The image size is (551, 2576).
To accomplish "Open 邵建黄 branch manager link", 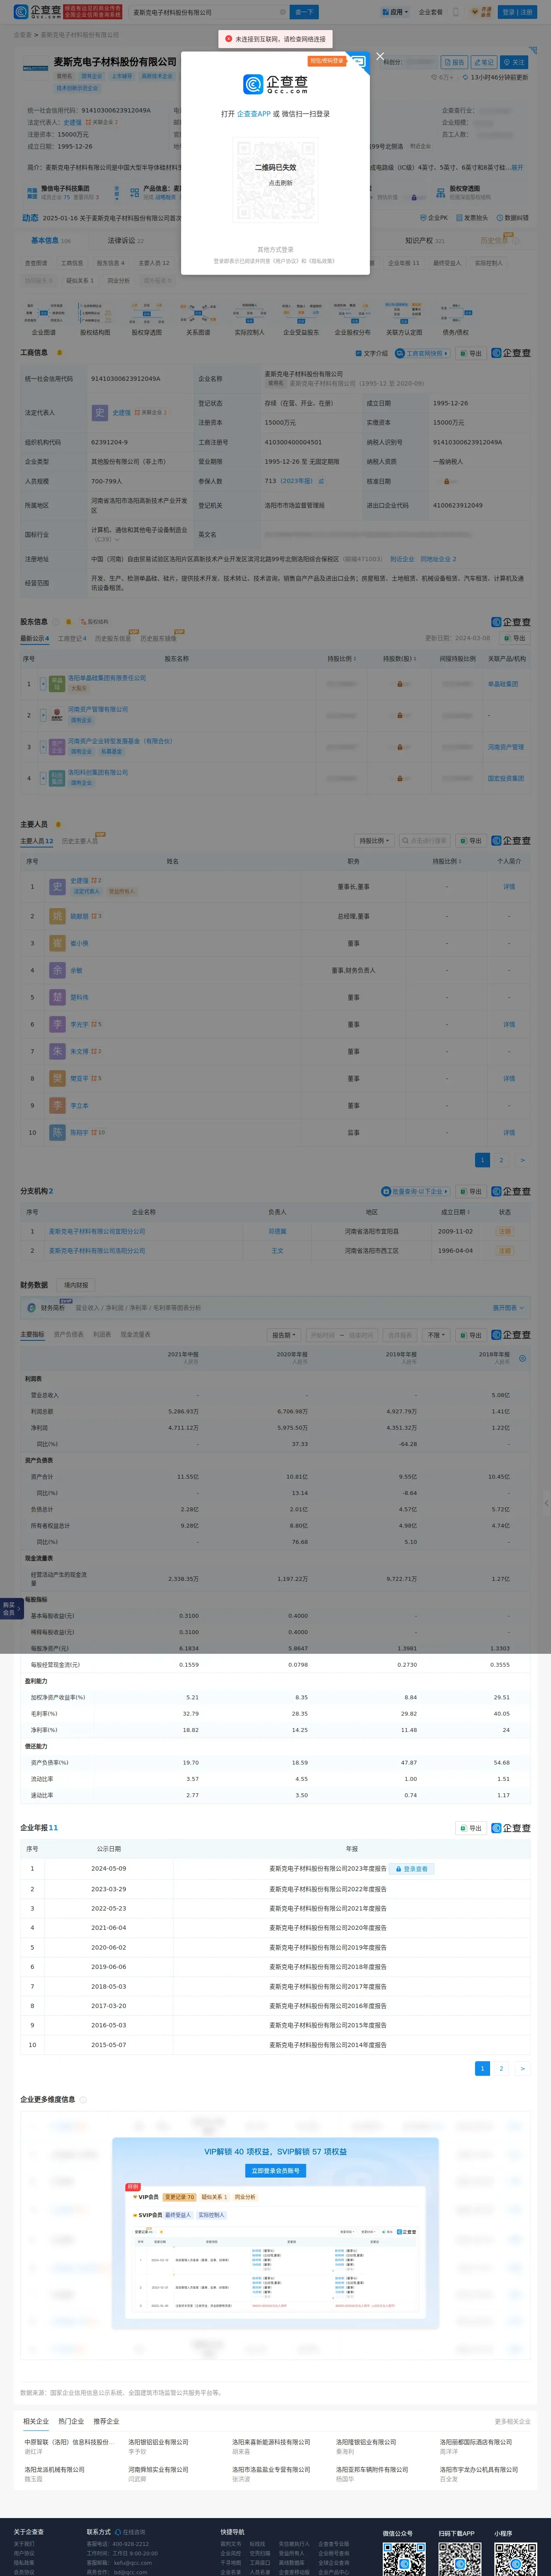I will click(x=277, y=1231).
